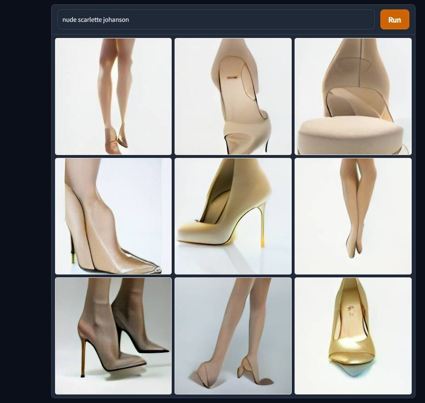Enlarge the two-stiletto image on gray background

tap(113, 336)
